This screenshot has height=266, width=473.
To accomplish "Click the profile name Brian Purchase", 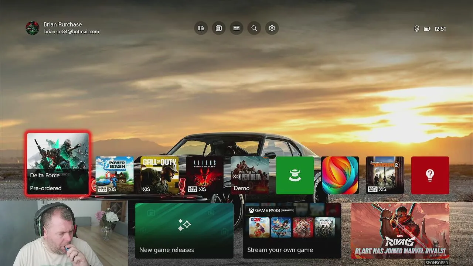I will pos(62,24).
